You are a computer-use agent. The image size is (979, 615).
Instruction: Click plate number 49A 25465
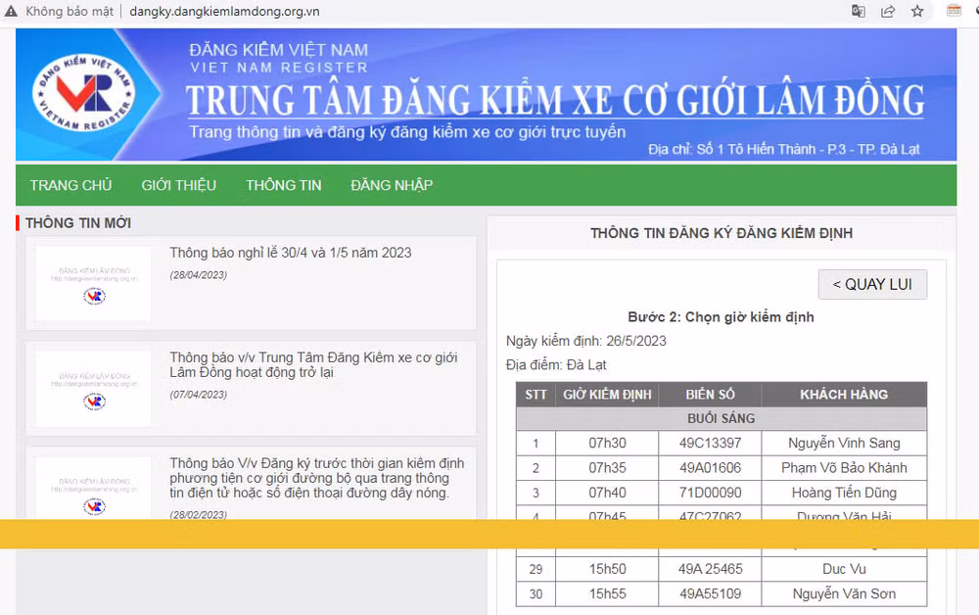[x=710, y=569]
